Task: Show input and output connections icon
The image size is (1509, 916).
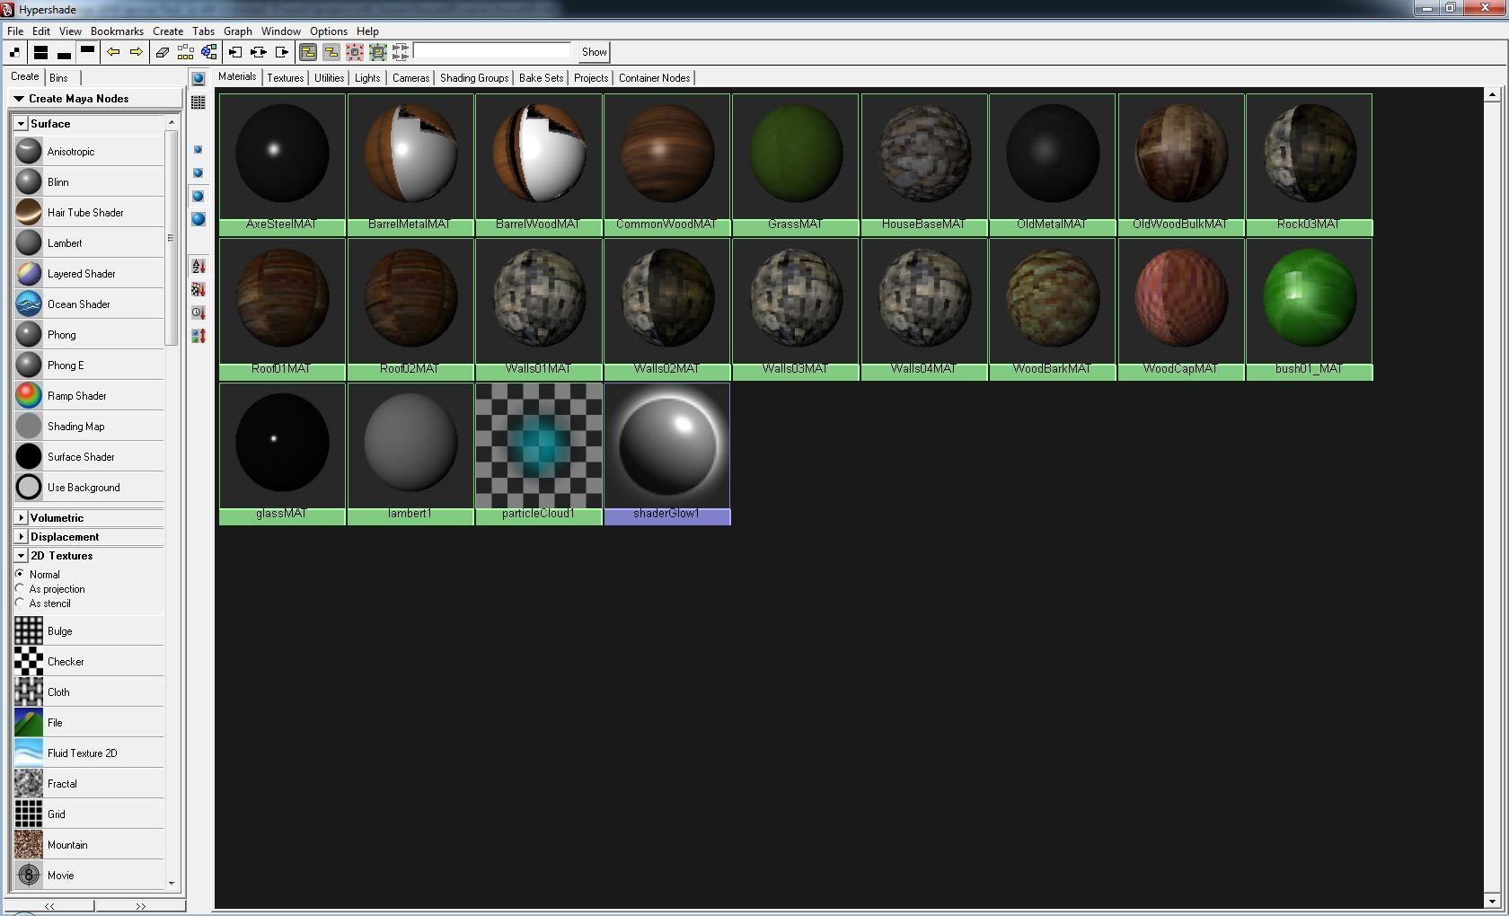Action: point(259,52)
